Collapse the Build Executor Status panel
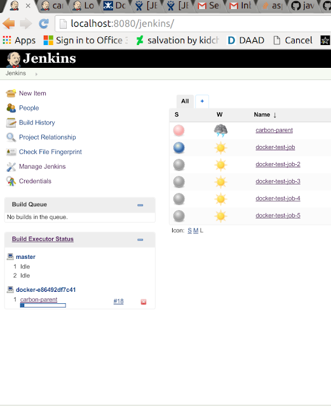The width and height of the screenshot is (331, 406). pyautogui.click(x=140, y=240)
